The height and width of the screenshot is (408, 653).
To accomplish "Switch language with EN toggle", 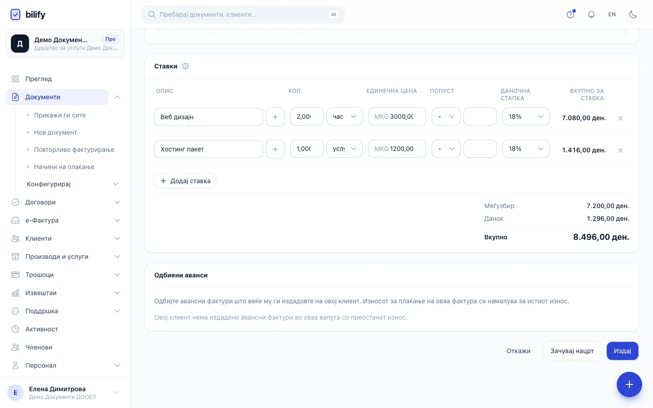I will click(x=612, y=15).
